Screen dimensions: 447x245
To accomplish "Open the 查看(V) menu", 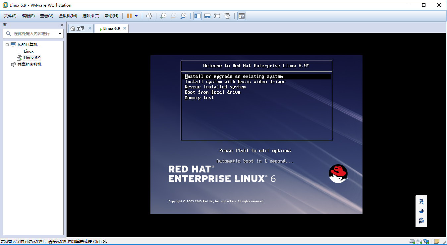I will point(47,16).
